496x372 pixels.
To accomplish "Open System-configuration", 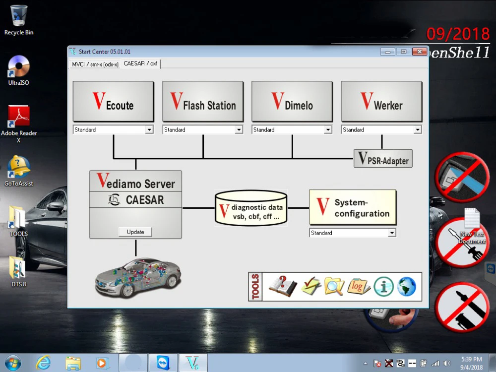I will (x=353, y=207).
